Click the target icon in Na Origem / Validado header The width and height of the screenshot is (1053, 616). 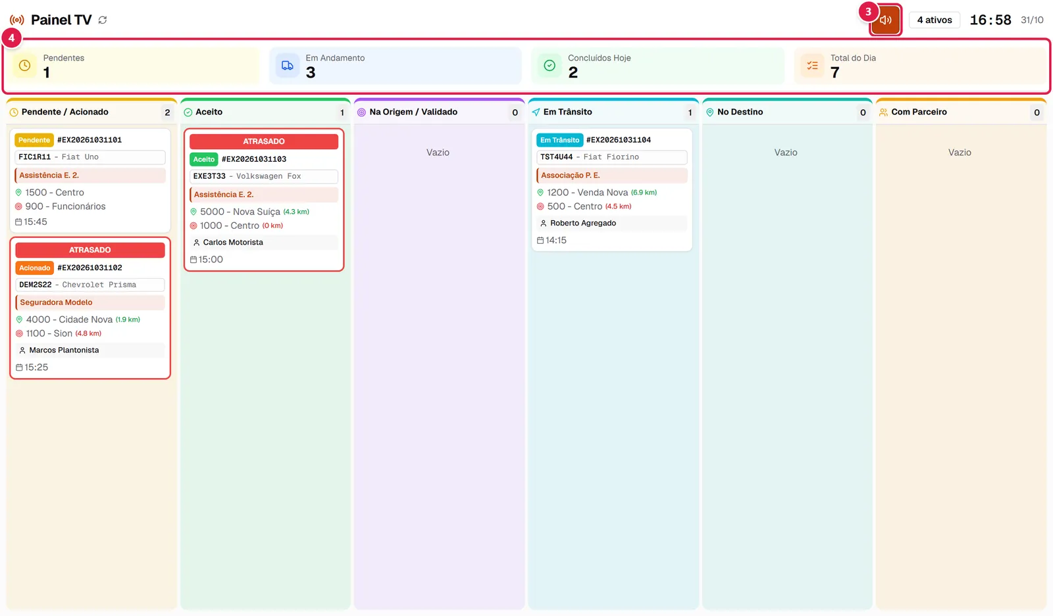point(361,112)
